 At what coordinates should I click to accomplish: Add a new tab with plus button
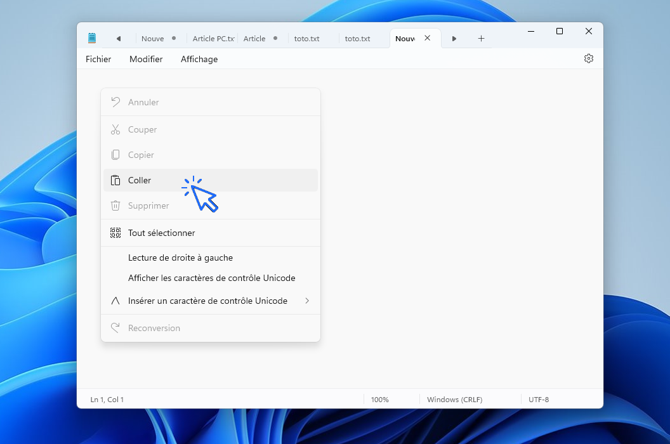point(481,39)
